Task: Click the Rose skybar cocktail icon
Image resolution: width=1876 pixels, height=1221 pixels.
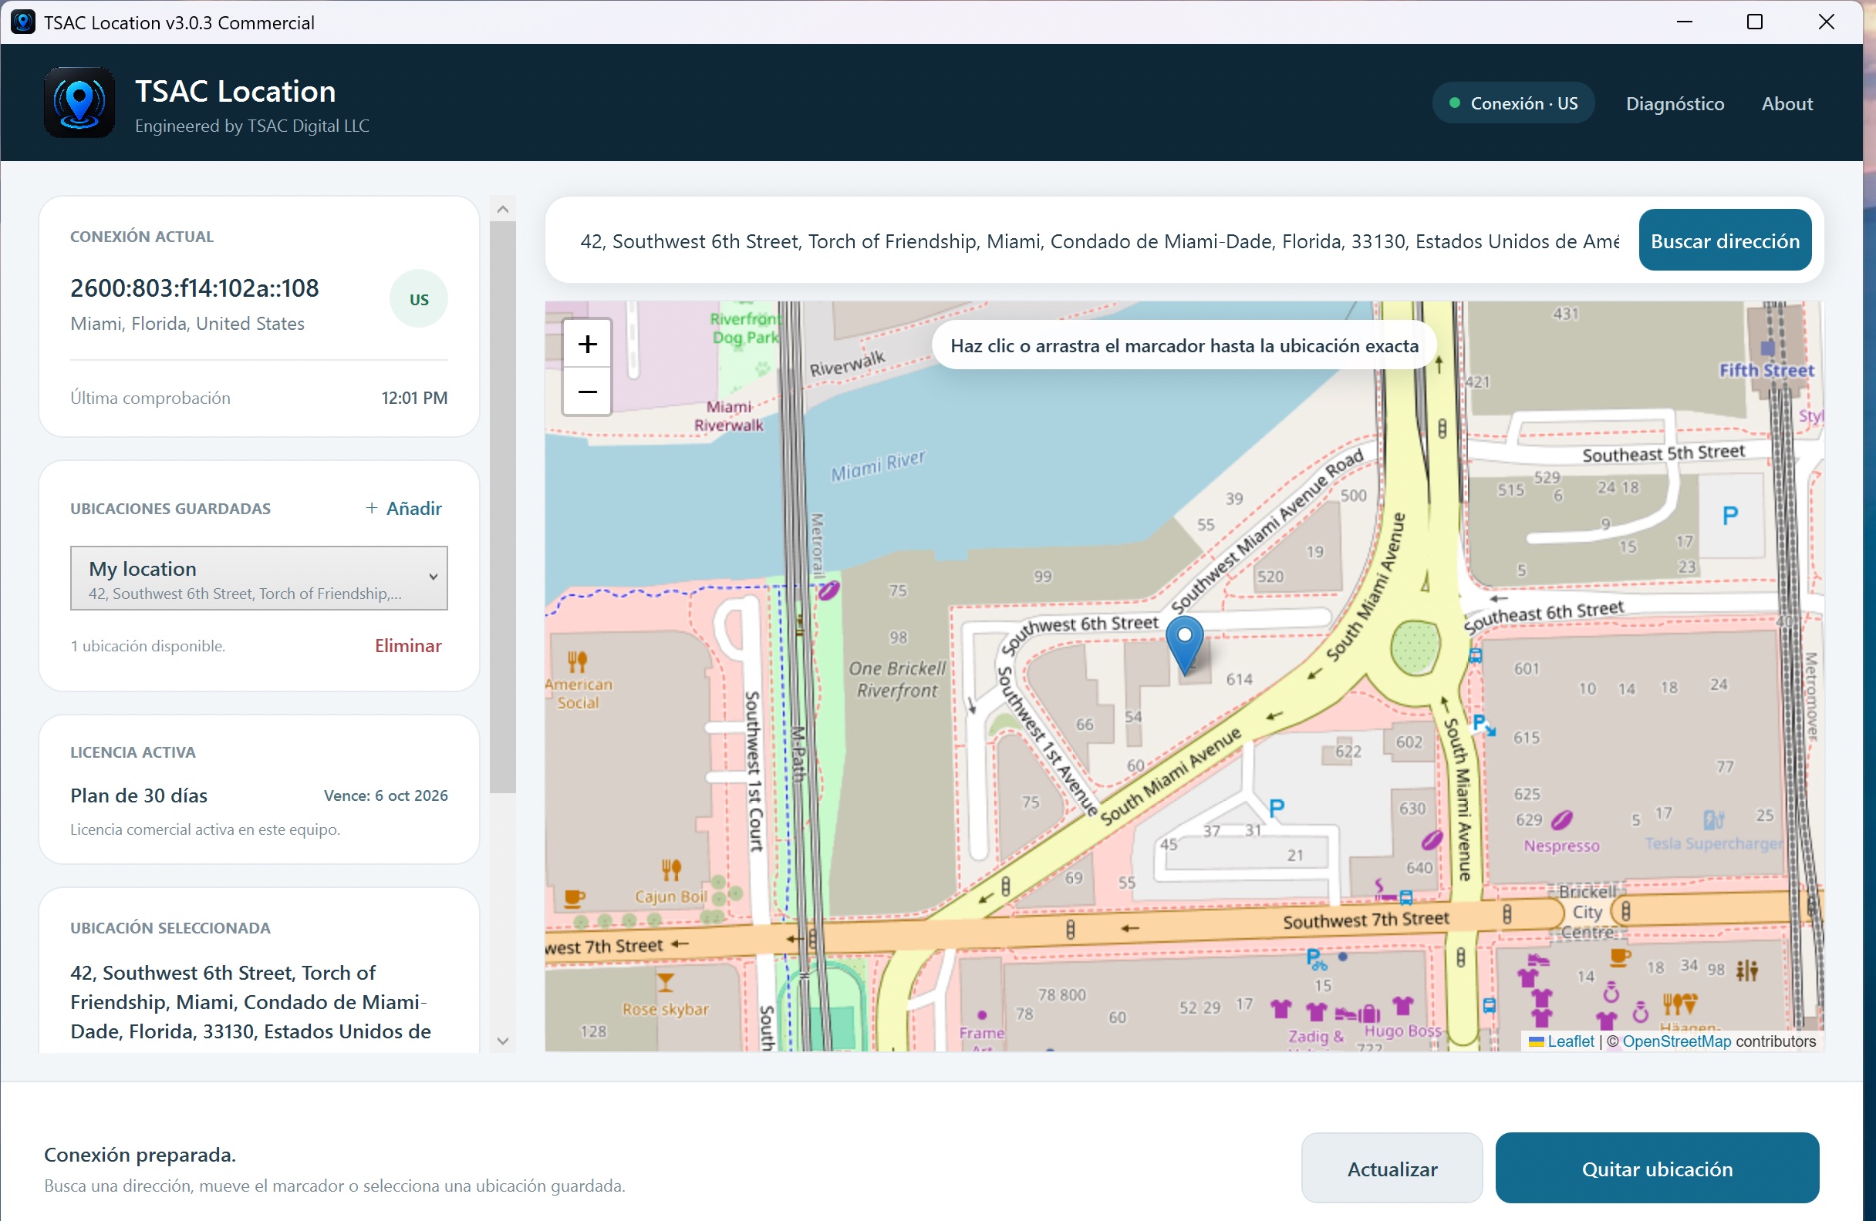Action: point(666,982)
